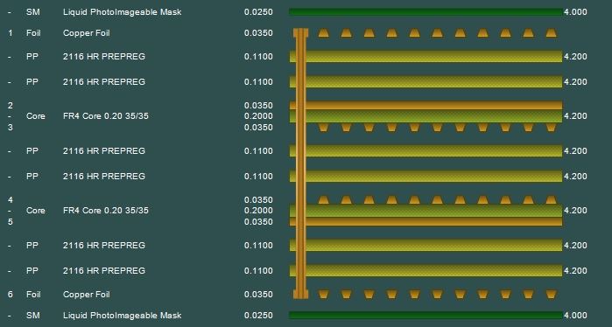Click the 0.0350 thickness of layer 5
The width and height of the screenshot is (612, 327).
(x=258, y=222)
